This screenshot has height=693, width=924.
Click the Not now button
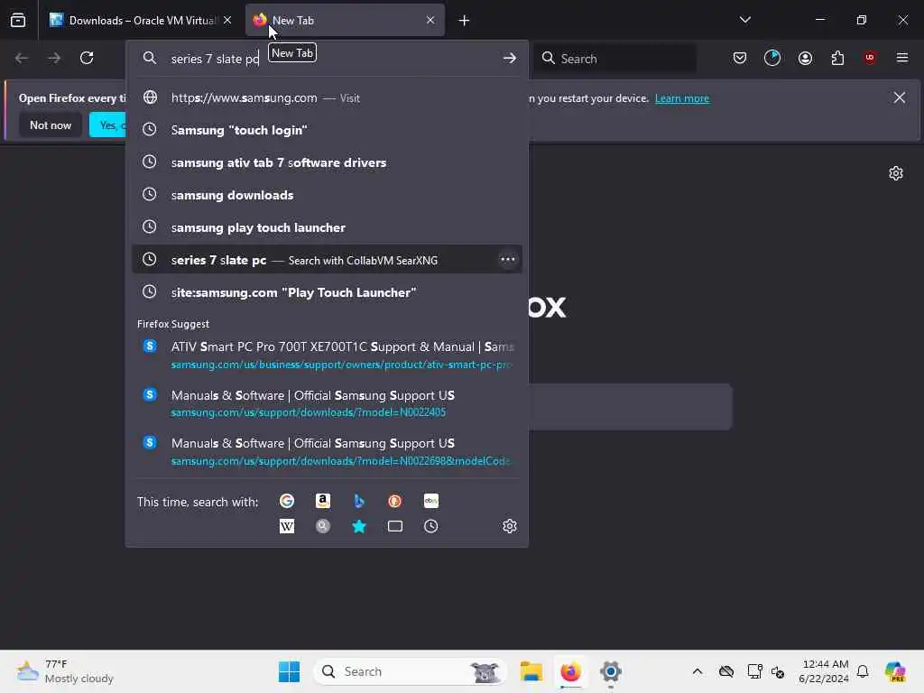(x=51, y=125)
